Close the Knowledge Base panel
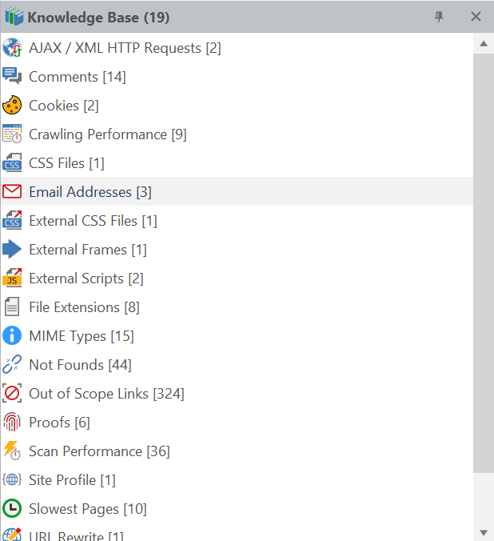Viewport: 494px width, 541px height. (x=476, y=17)
